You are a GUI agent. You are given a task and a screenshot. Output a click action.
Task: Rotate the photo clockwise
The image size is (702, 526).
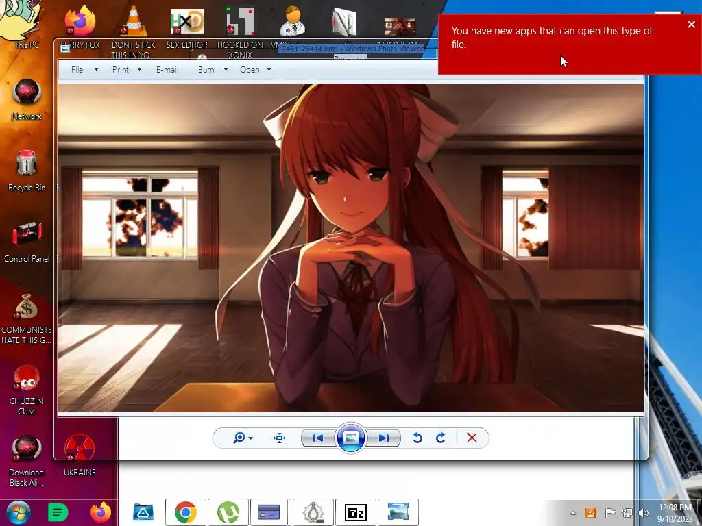tap(441, 438)
